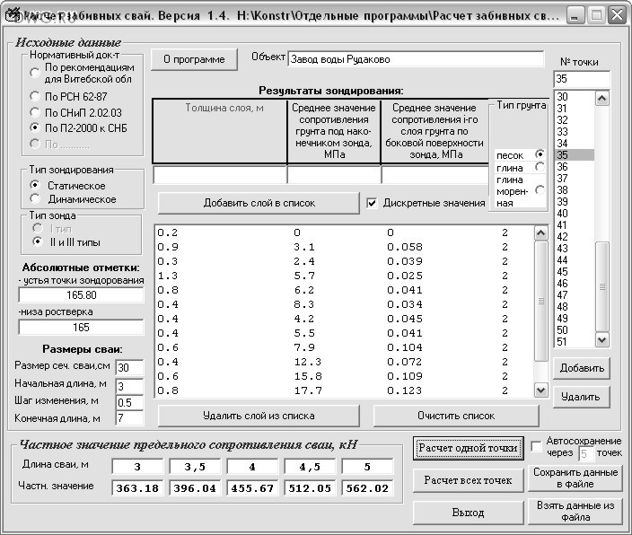Viewport: 632px width, 535px height.
Task: Select layer row with resistance 3.1
Action: [x=344, y=247]
